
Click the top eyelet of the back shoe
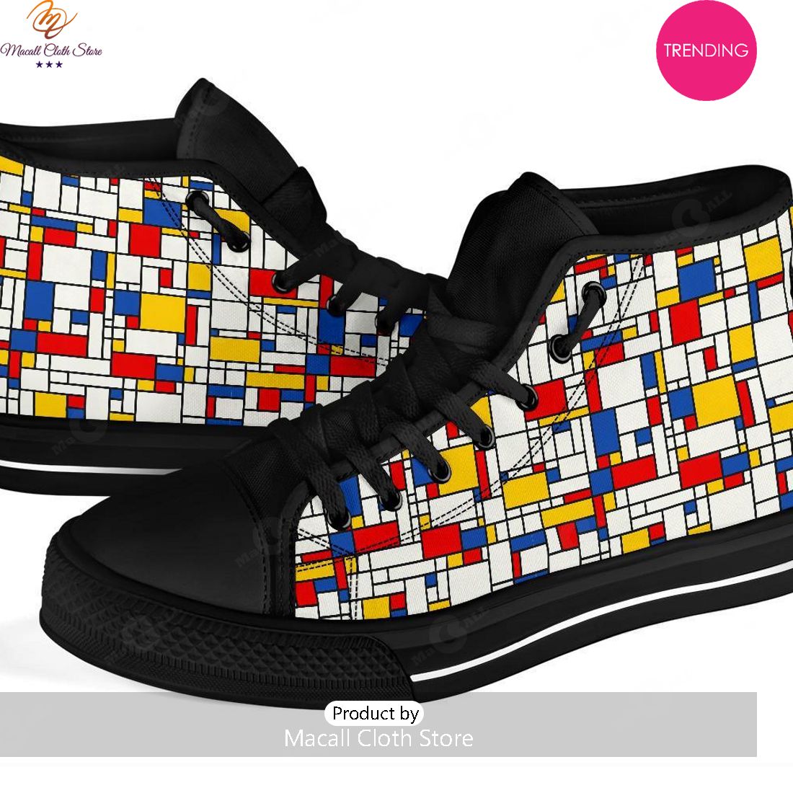tap(198, 198)
